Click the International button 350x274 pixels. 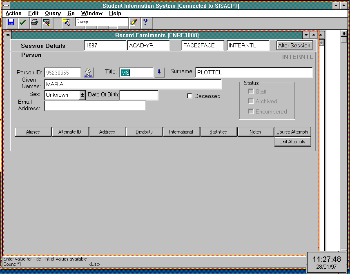coord(181,132)
